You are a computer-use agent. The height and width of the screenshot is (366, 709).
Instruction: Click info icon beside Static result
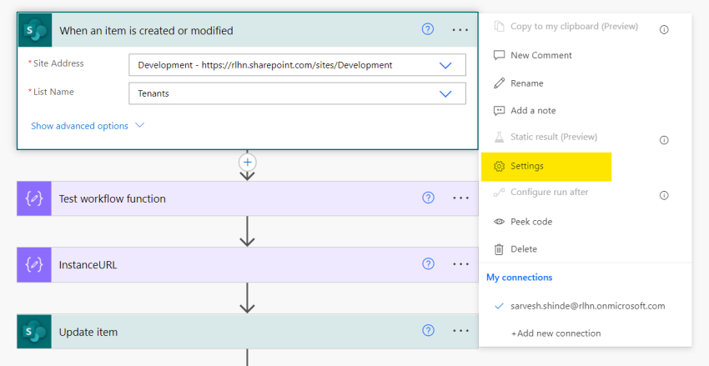pos(664,140)
